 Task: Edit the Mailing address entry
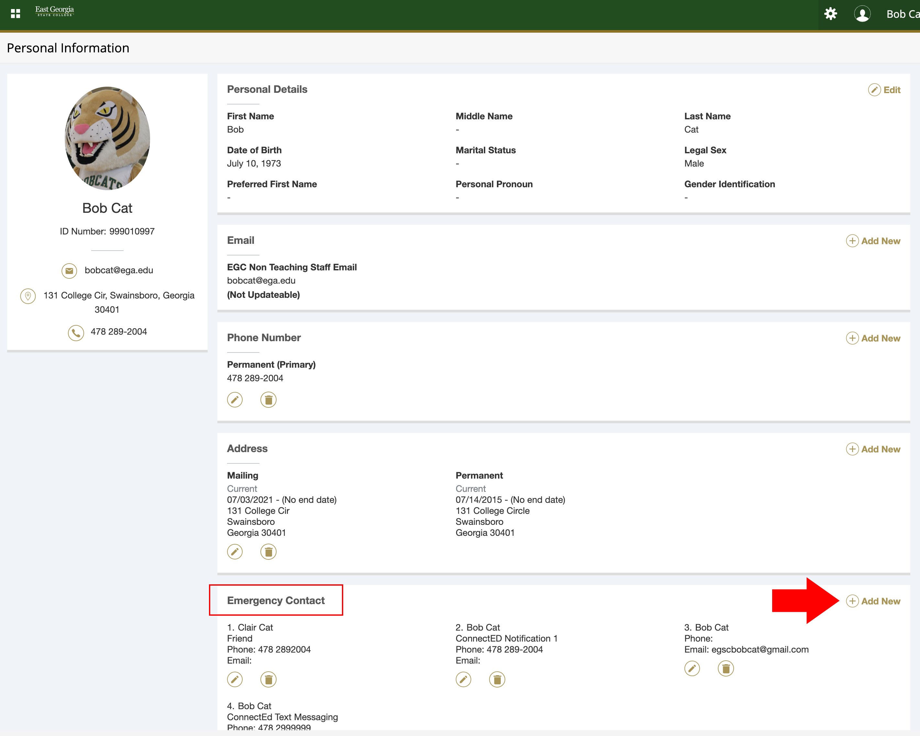tap(235, 552)
